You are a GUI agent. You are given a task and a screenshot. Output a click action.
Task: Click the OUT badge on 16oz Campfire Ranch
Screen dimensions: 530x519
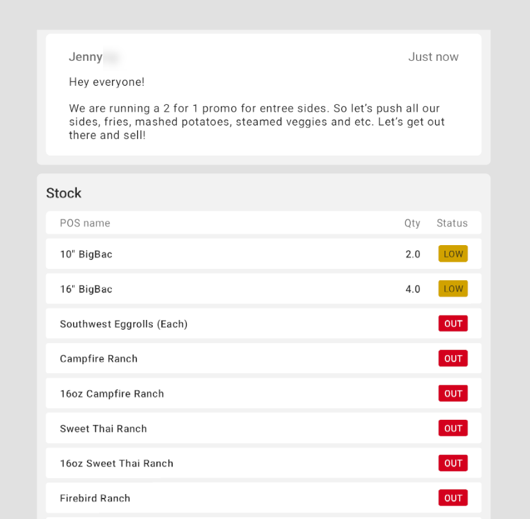pos(453,393)
